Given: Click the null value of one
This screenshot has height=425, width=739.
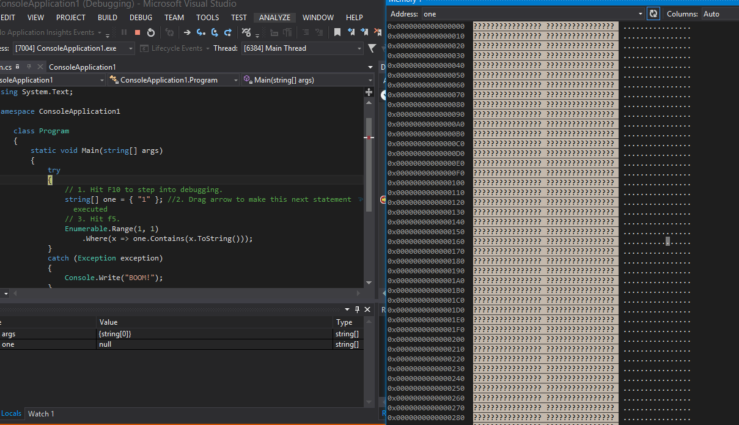Looking at the screenshot, I should [x=105, y=344].
